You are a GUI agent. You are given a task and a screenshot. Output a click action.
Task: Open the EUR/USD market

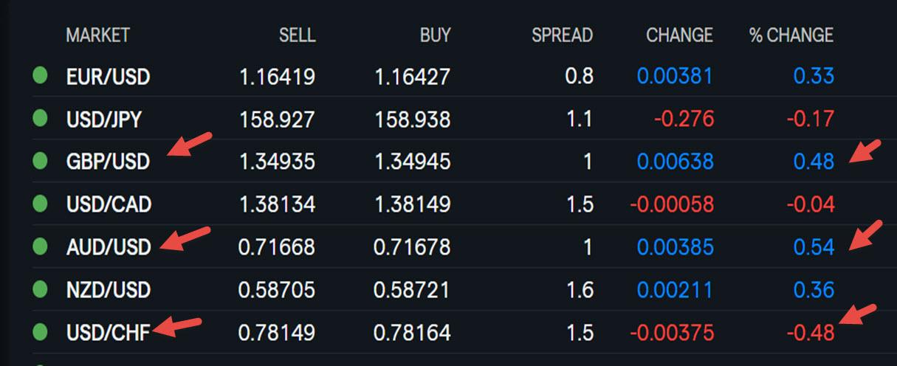(108, 76)
